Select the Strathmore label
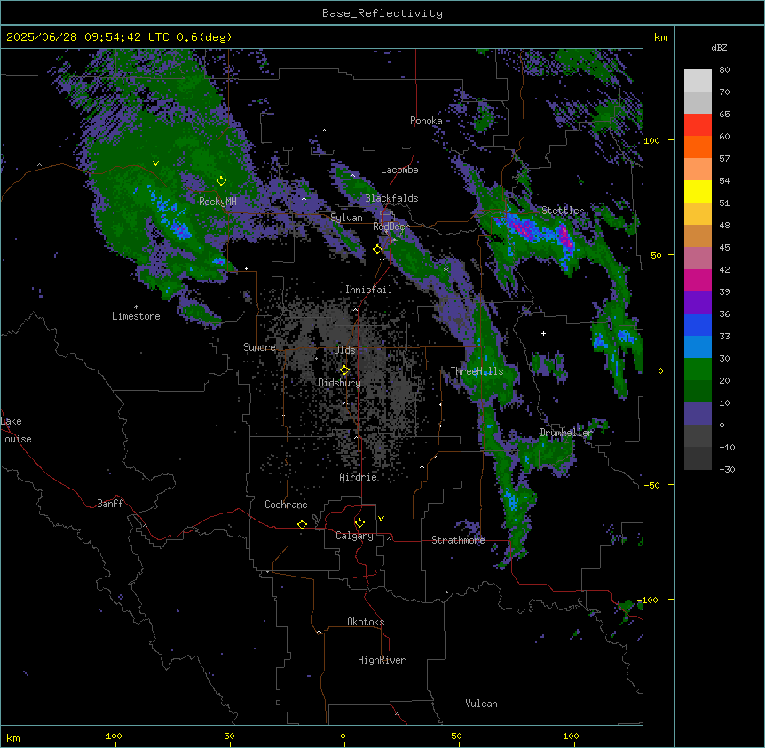The width and height of the screenshot is (765, 748). click(x=458, y=540)
